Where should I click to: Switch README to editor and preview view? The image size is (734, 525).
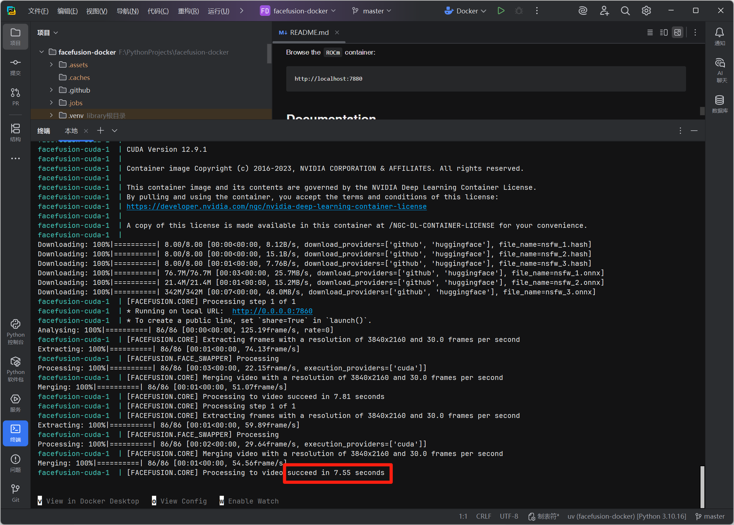[664, 32]
